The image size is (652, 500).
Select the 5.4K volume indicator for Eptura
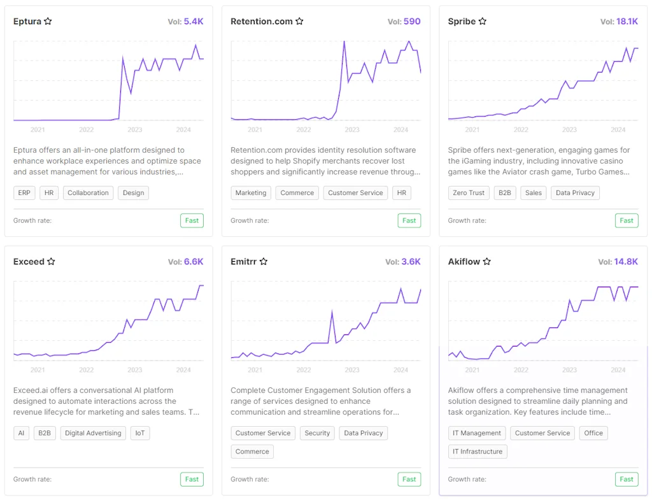pyautogui.click(x=194, y=21)
